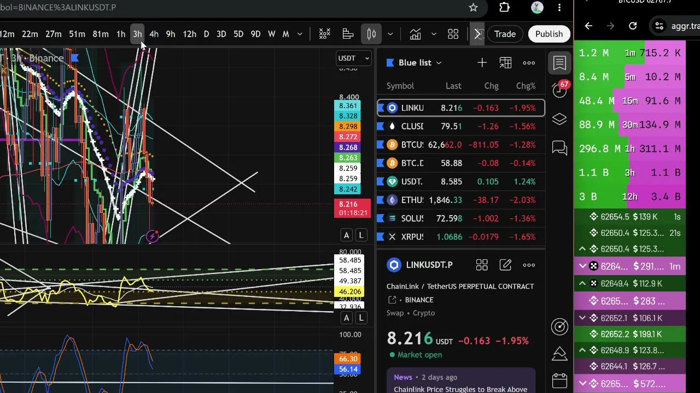This screenshot has height=393, width=700.
Task: Expand the hidden toolbar items arrow
Action: 477,34
